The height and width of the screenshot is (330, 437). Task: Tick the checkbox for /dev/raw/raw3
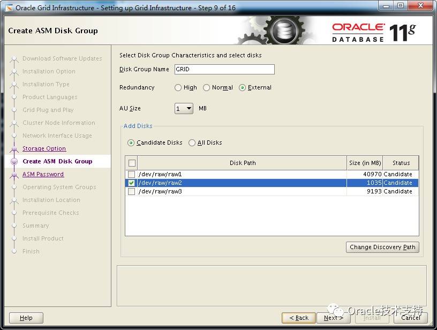pyautogui.click(x=131, y=191)
